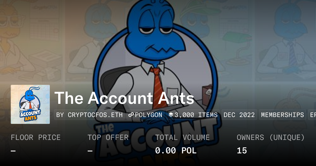This screenshot has width=316, height=166.
Task: Click the ant's orange necktie in banner
Action: pyautogui.click(x=158, y=87)
